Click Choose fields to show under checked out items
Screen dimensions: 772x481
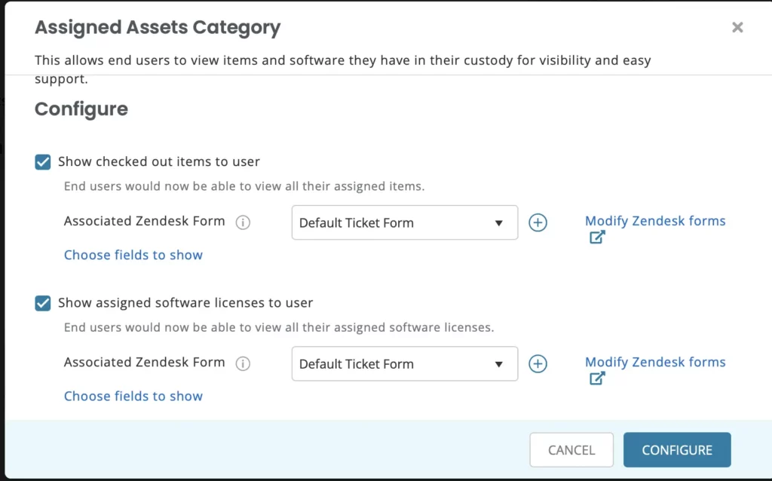pyautogui.click(x=133, y=255)
